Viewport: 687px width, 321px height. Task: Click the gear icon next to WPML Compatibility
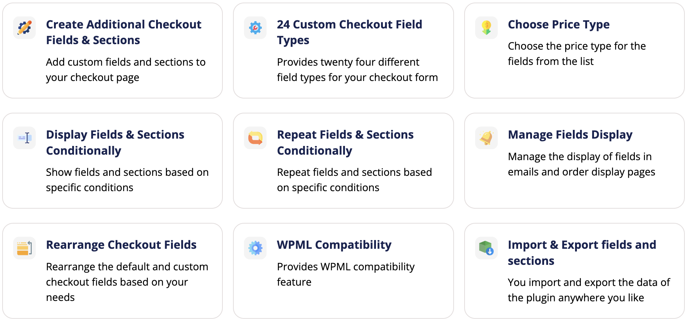(255, 248)
